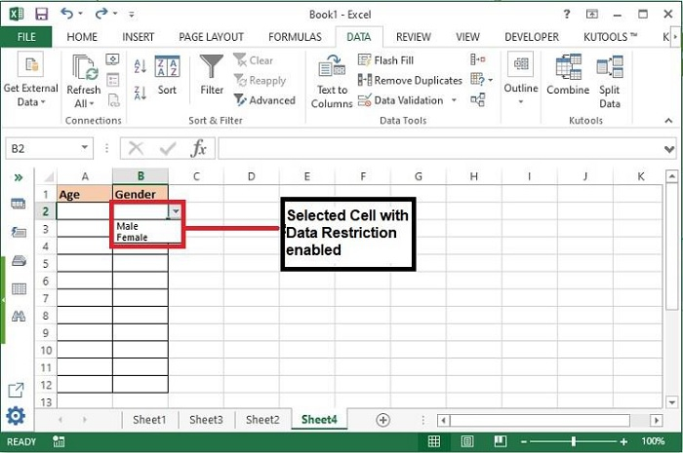The image size is (683, 453).
Task: Open Ribbon Display Options
Action: pos(592,15)
